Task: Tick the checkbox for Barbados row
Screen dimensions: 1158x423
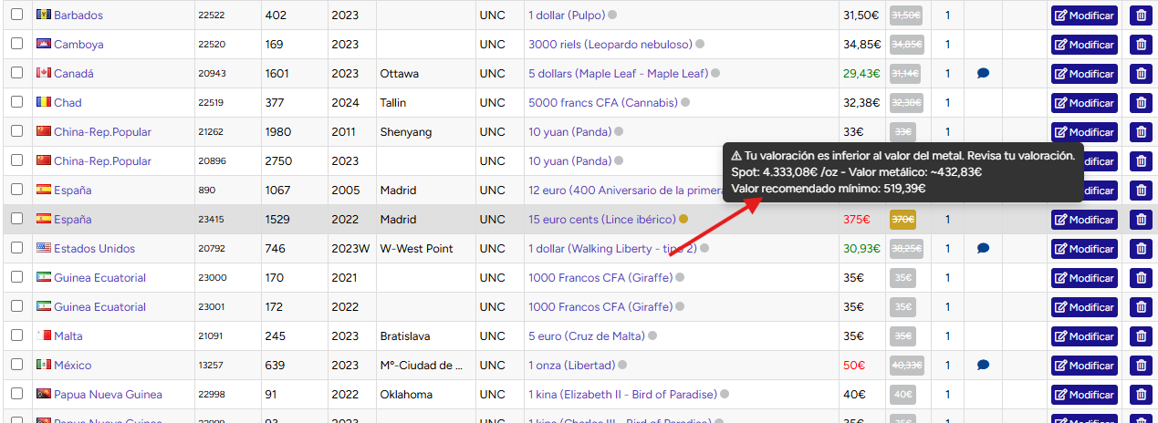Action: pos(16,15)
